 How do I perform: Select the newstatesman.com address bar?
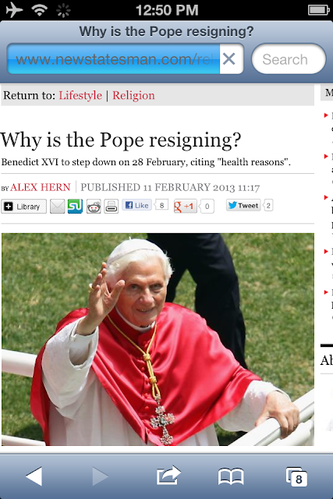[113, 59]
